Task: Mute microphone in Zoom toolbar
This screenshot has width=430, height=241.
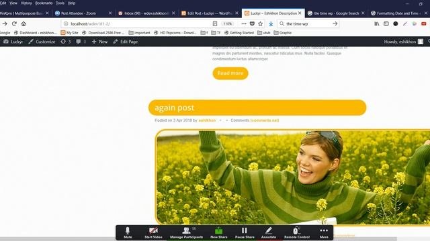Action: [x=128, y=233]
